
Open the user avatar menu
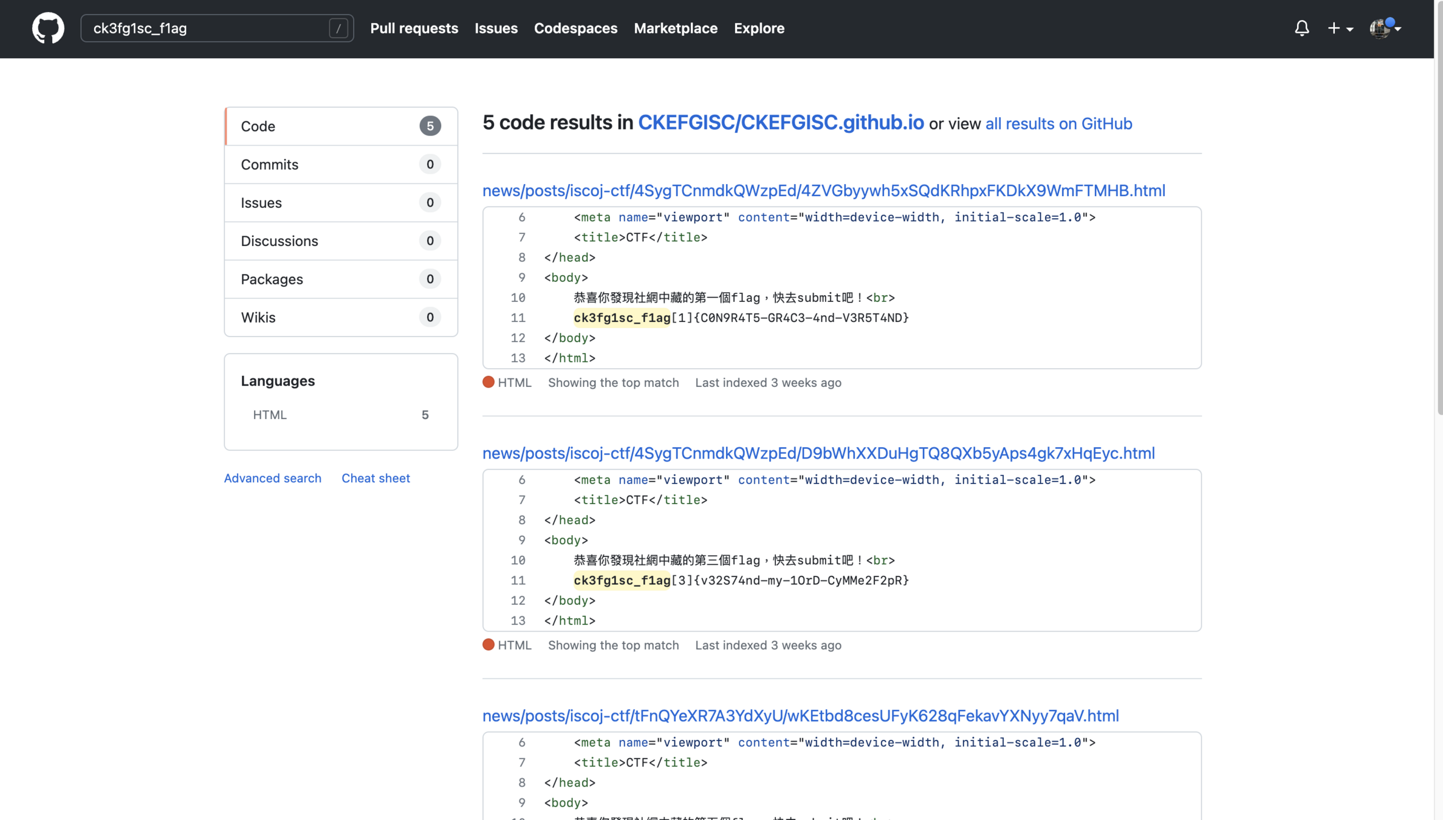coord(1385,28)
